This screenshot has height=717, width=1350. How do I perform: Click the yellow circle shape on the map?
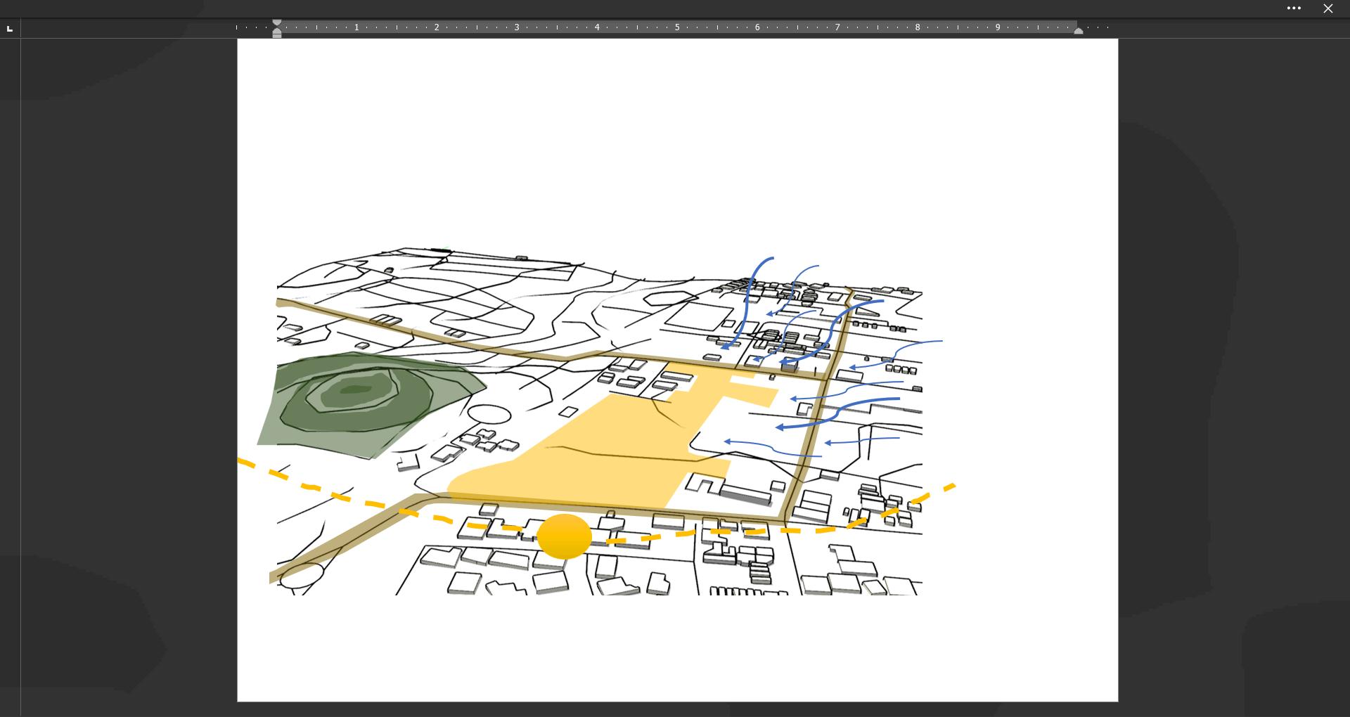coord(565,536)
